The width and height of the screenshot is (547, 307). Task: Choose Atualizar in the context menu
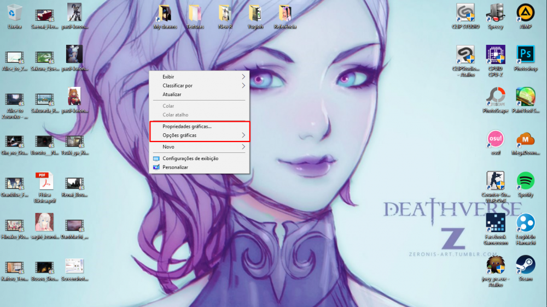(x=199, y=95)
